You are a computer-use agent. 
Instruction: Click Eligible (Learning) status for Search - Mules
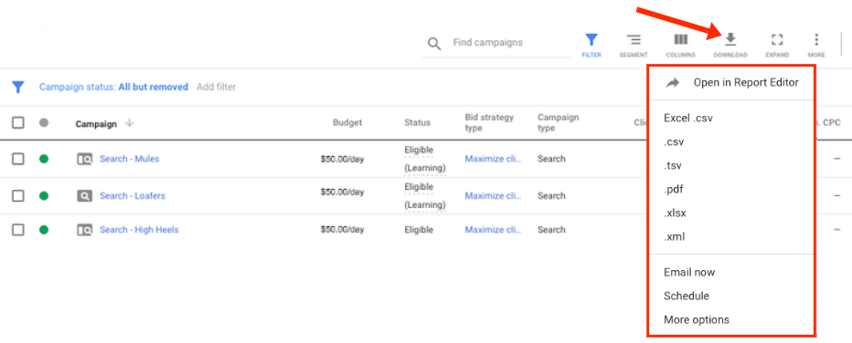tap(425, 159)
